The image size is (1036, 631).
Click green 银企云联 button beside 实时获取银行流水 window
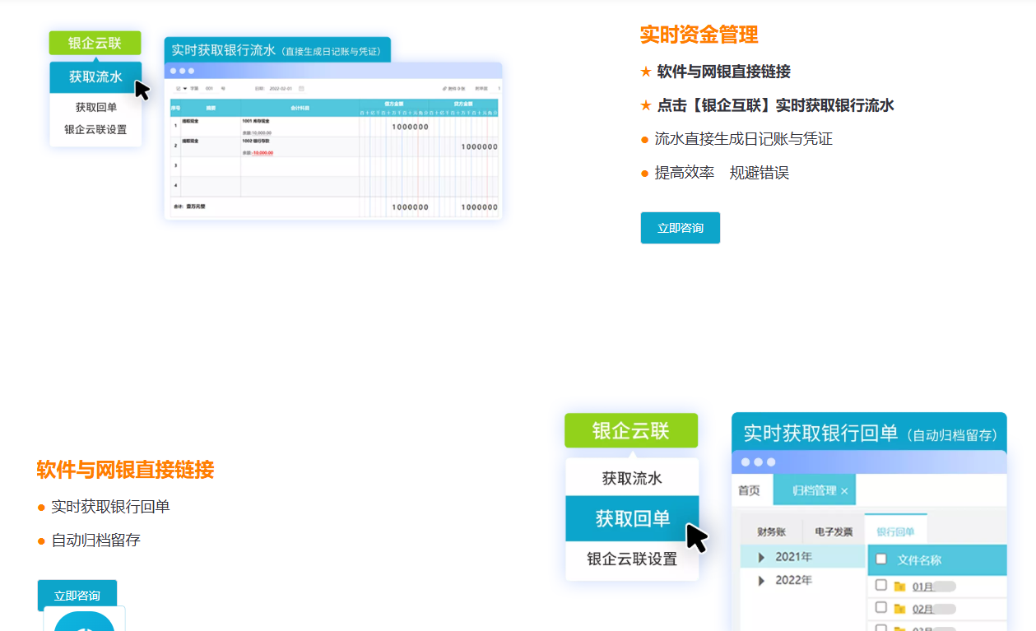coord(95,43)
